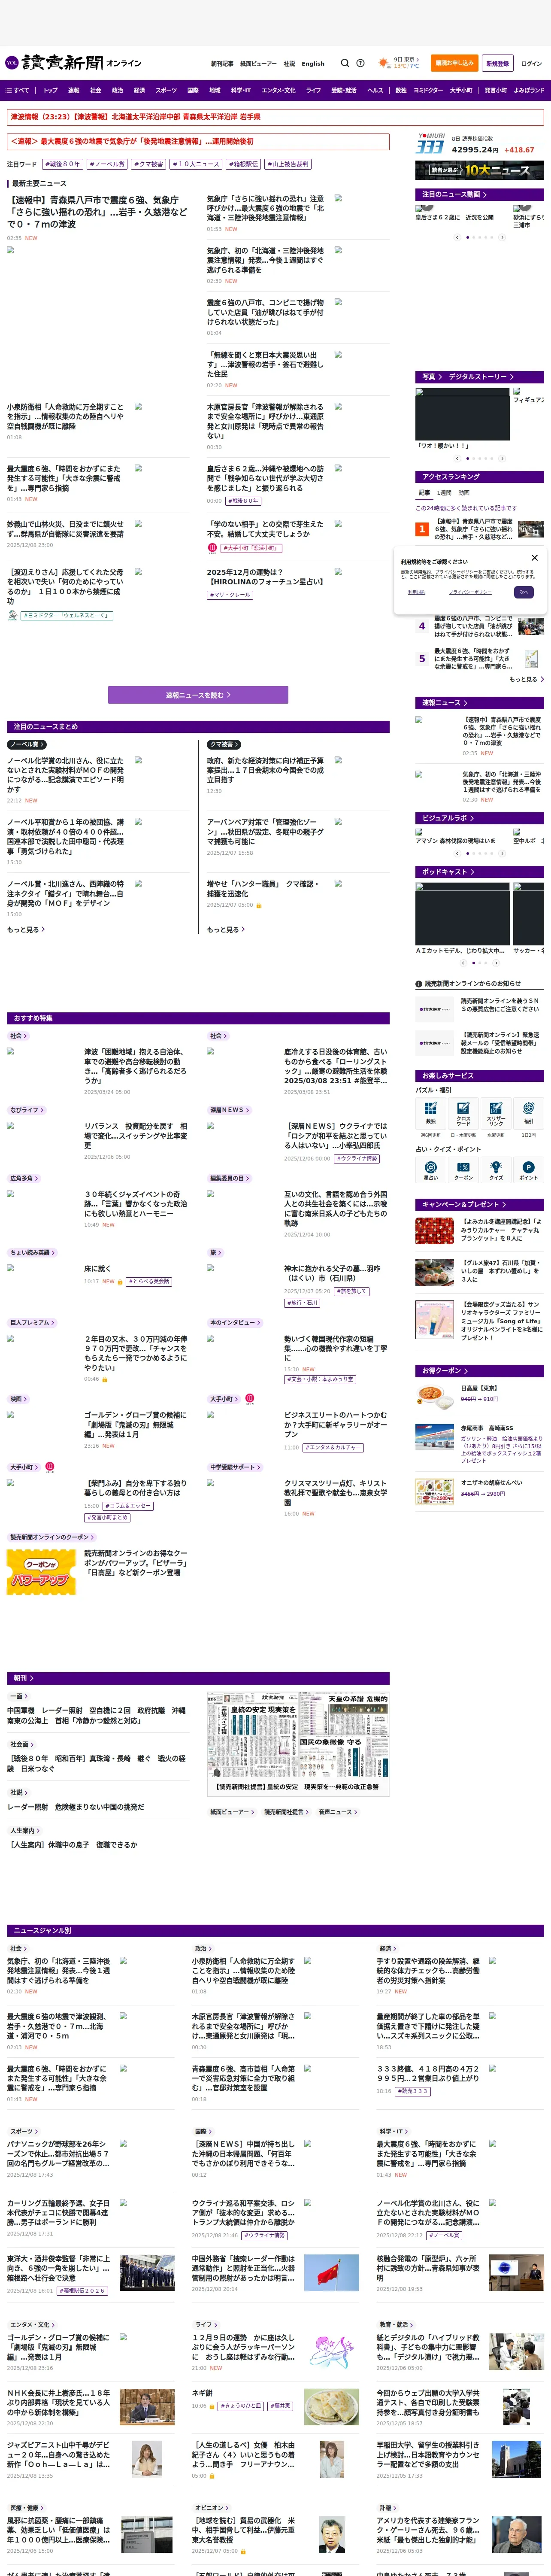Open the help question-mark icon in header

(360, 63)
